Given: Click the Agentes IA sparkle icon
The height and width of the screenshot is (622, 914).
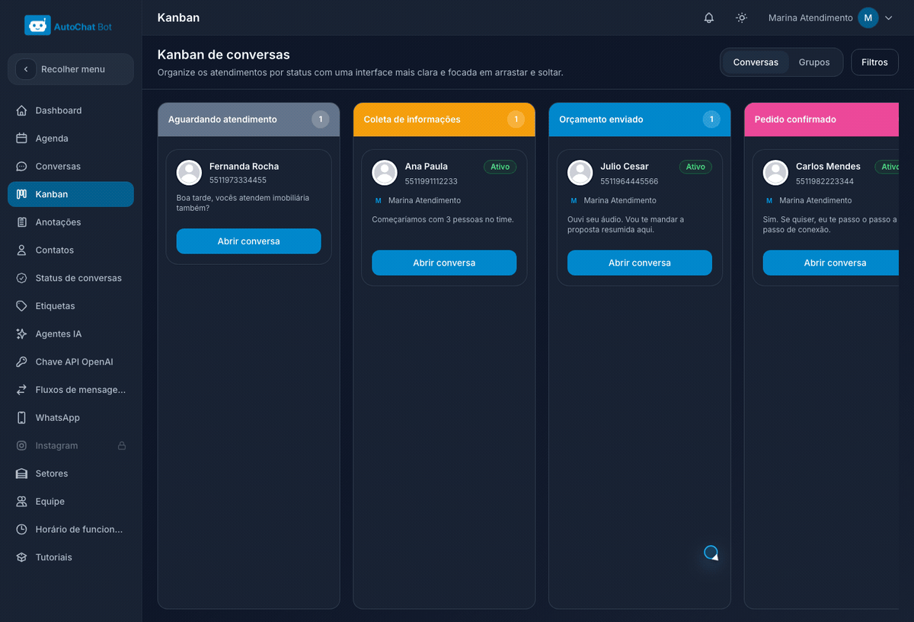Looking at the screenshot, I should (x=21, y=333).
